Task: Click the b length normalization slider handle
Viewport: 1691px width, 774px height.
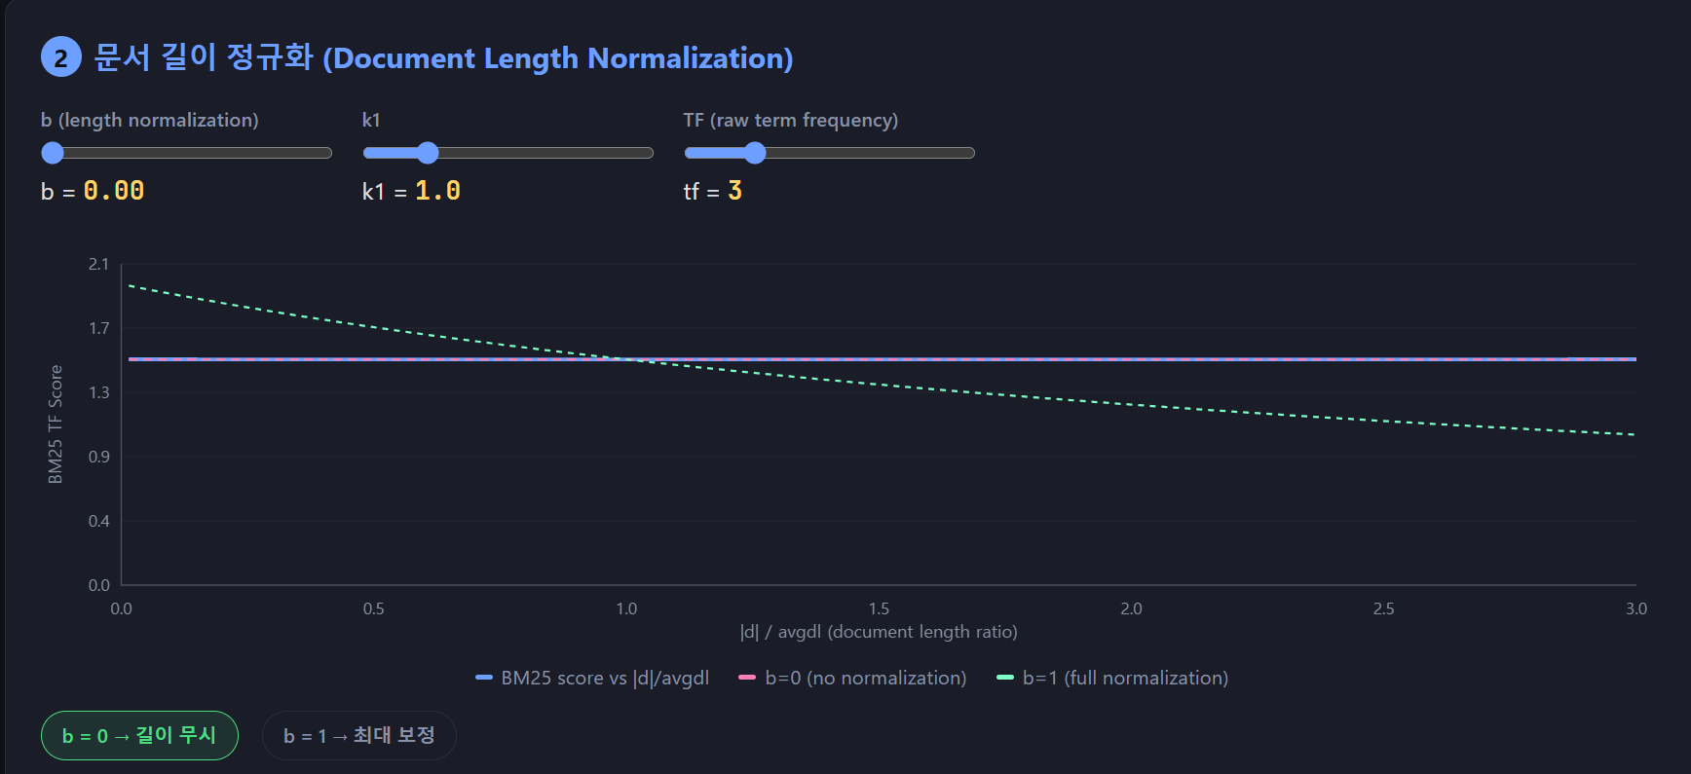Action: (x=53, y=153)
